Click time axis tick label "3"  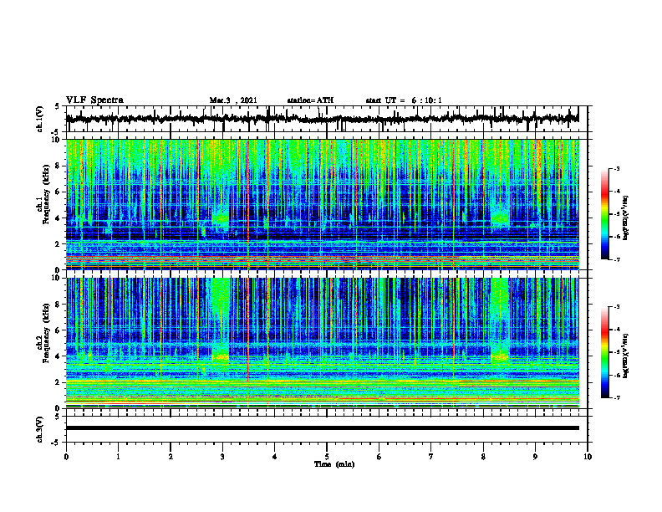coord(222,457)
